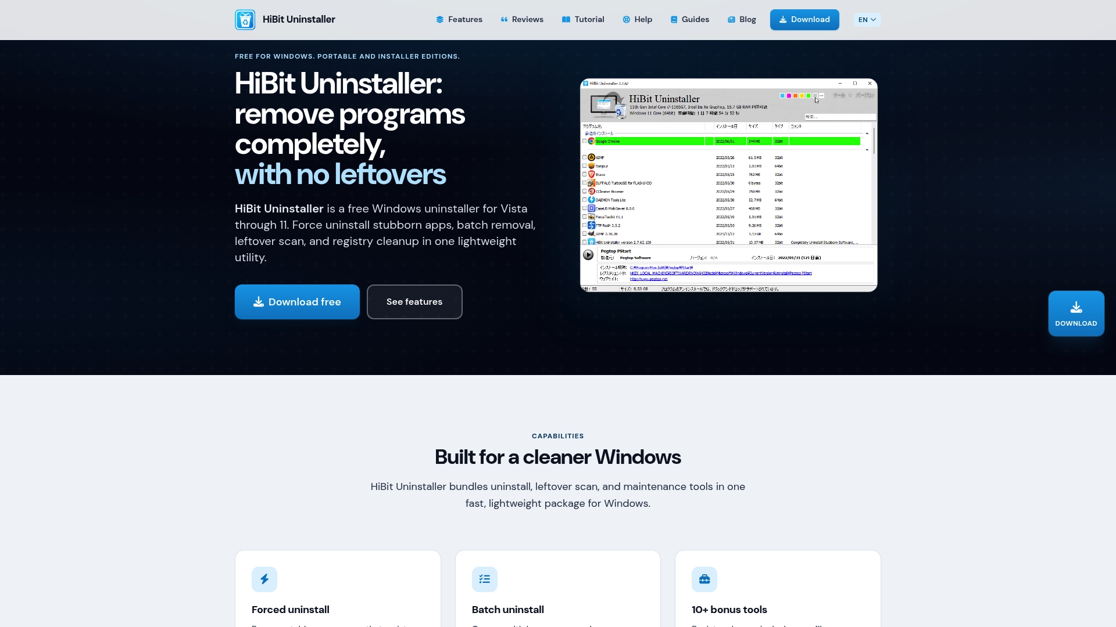Viewport: 1116px width, 627px height.
Task: Click the HiBit Uninstaller trash-can logo icon
Action: 245,20
